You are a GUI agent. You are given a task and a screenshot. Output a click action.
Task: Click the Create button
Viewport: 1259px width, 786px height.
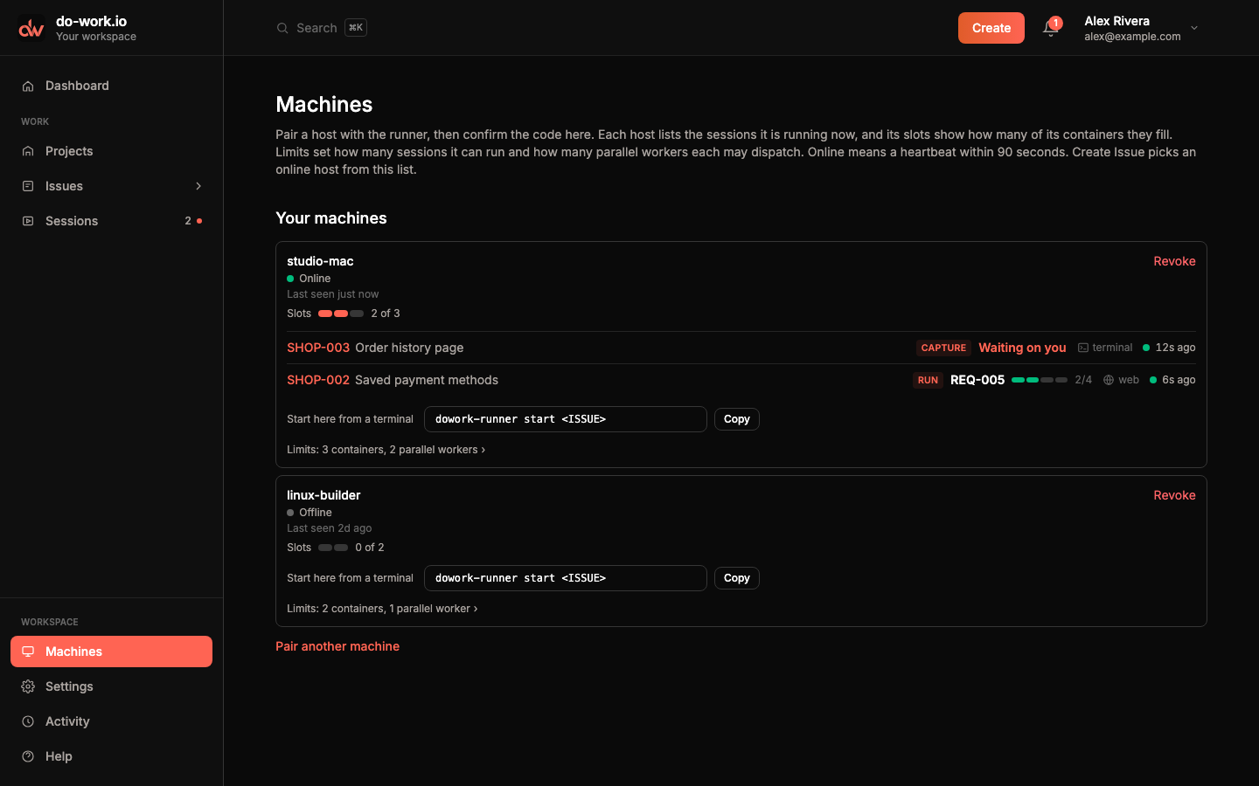point(991,28)
